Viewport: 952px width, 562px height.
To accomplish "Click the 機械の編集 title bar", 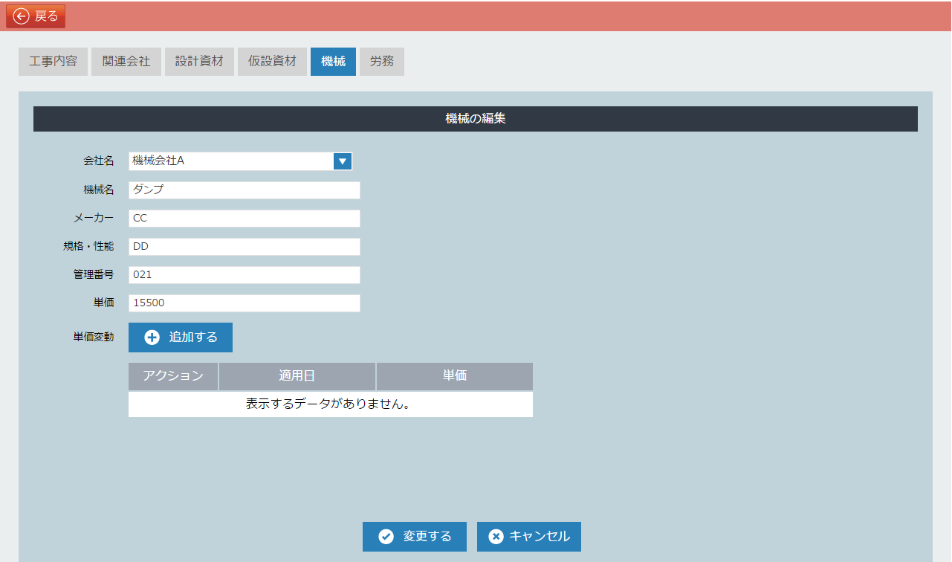I will coord(476,119).
